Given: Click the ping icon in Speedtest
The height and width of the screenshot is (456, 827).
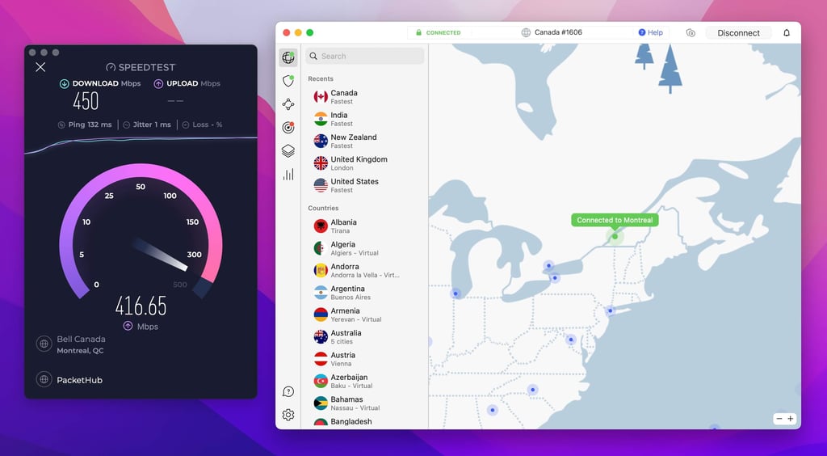Looking at the screenshot, I should click(x=61, y=125).
